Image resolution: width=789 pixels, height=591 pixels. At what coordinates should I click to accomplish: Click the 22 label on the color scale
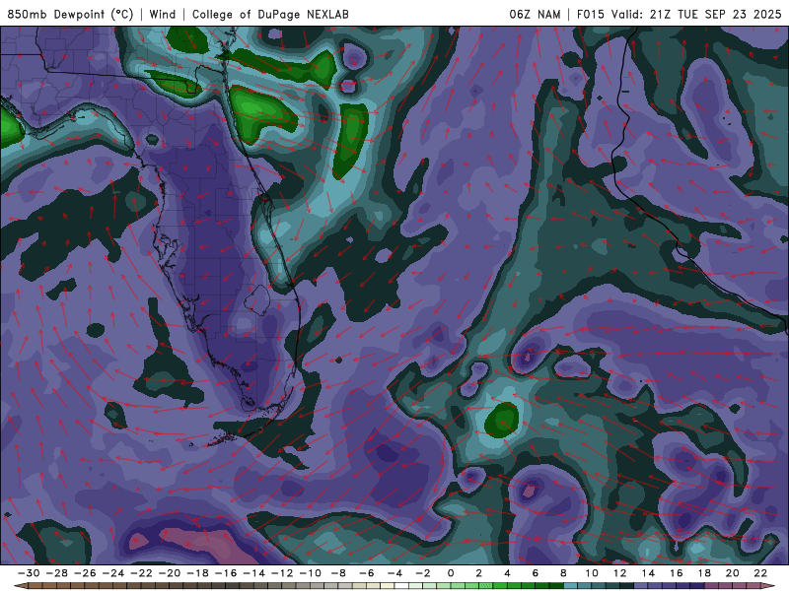pos(760,573)
